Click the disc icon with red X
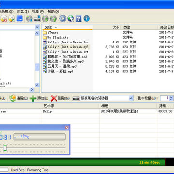Screen dimensions: 174x174 click(x=4, y=19)
